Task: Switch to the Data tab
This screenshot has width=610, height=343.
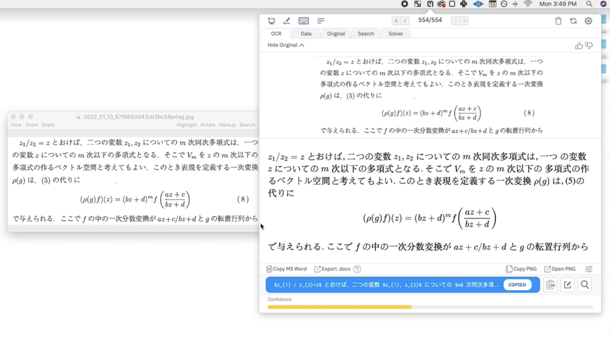Action: [306, 34]
